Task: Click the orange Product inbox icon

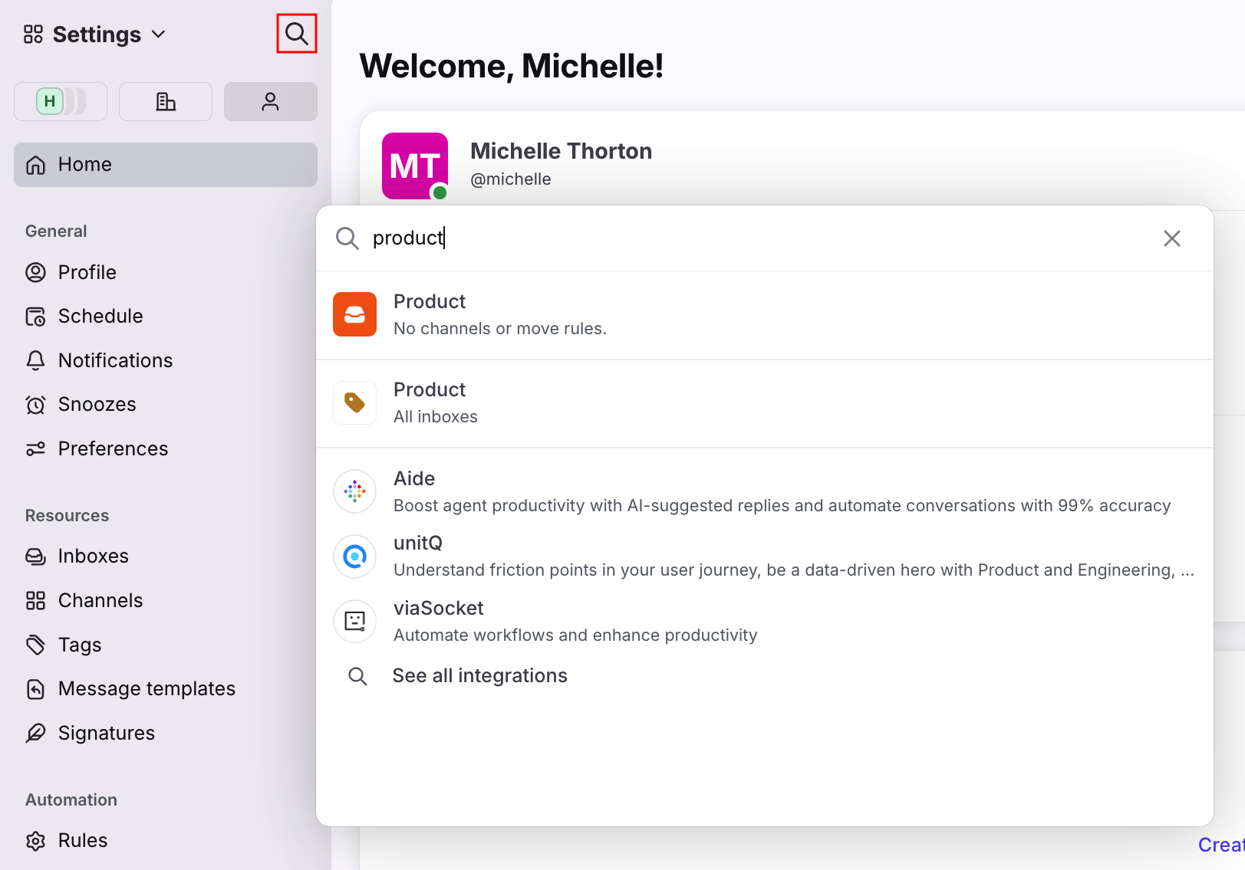Action: (354, 314)
